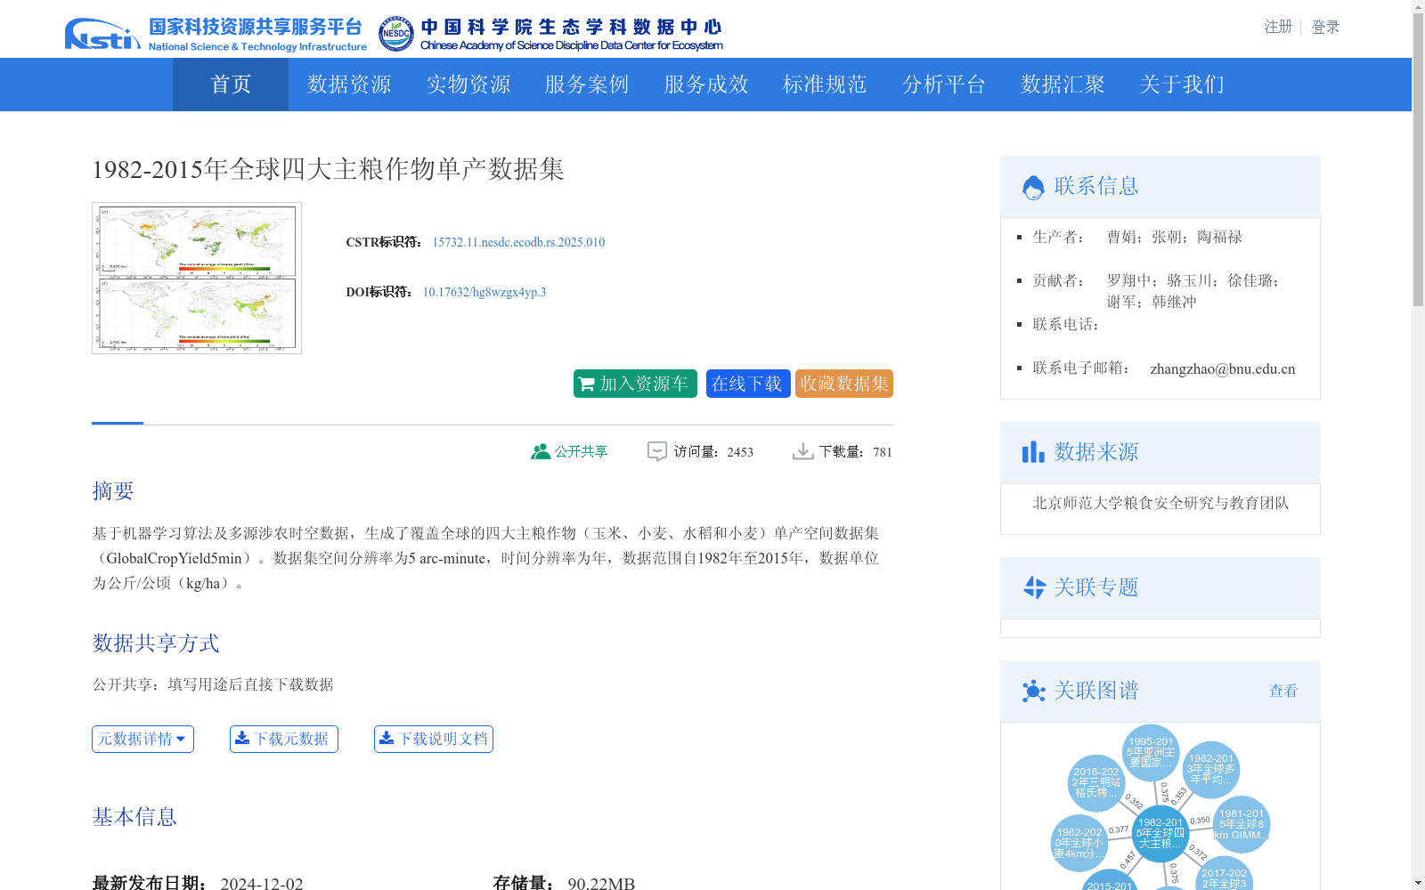Click the download arrow icon beside 下载量

804,450
